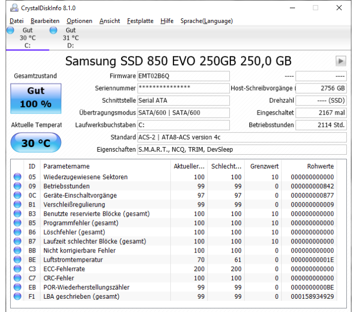Click the ID column header
This screenshot has height=312, width=354.
tap(32, 166)
